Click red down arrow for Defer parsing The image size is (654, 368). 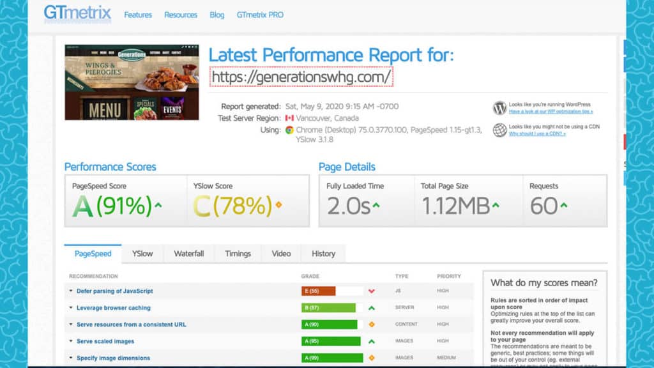coord(371,291)
